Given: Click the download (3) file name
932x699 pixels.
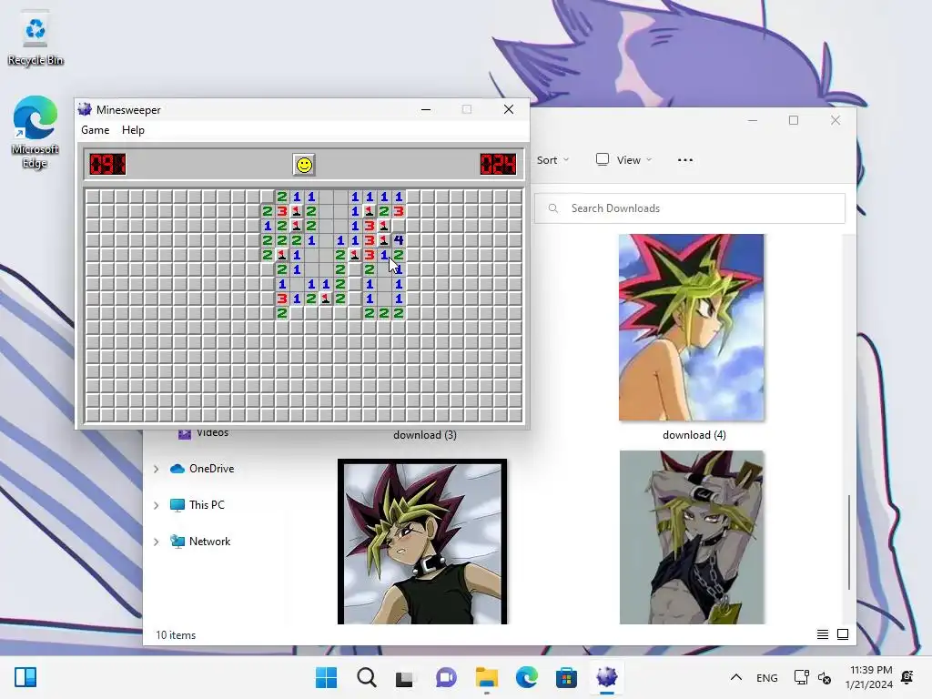Looking at the screenshot, I should 425,435.
